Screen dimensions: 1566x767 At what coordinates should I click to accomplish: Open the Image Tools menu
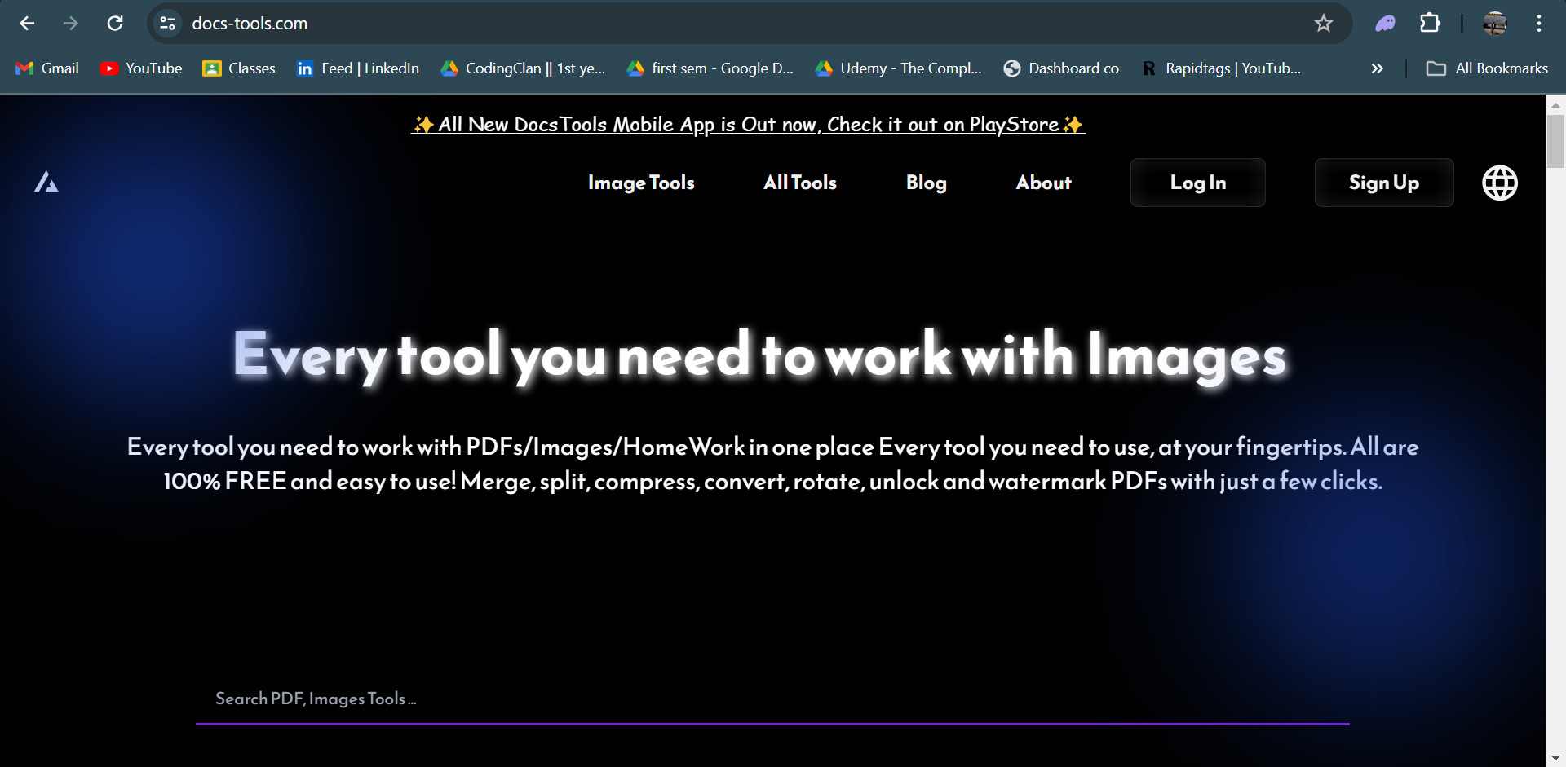641,183
